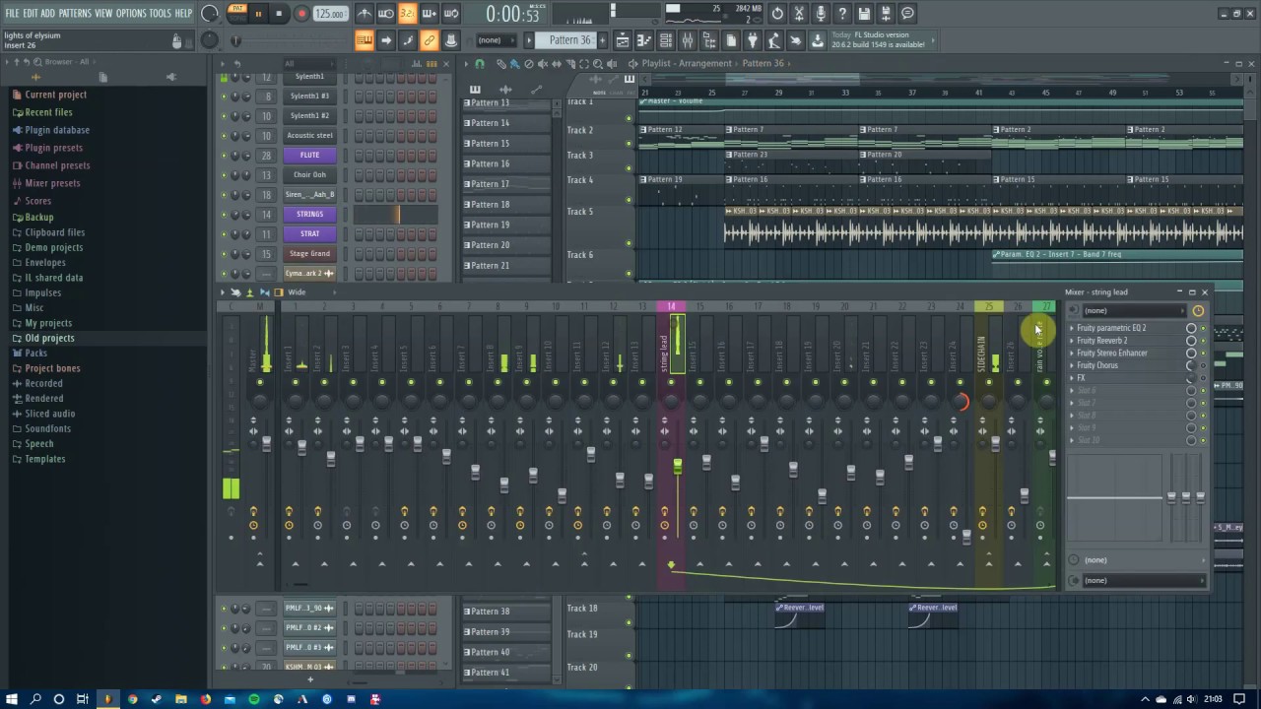Click the red Record button
Screen dimensions: 1261x709
pyautogui.click(x=302, y=14)
